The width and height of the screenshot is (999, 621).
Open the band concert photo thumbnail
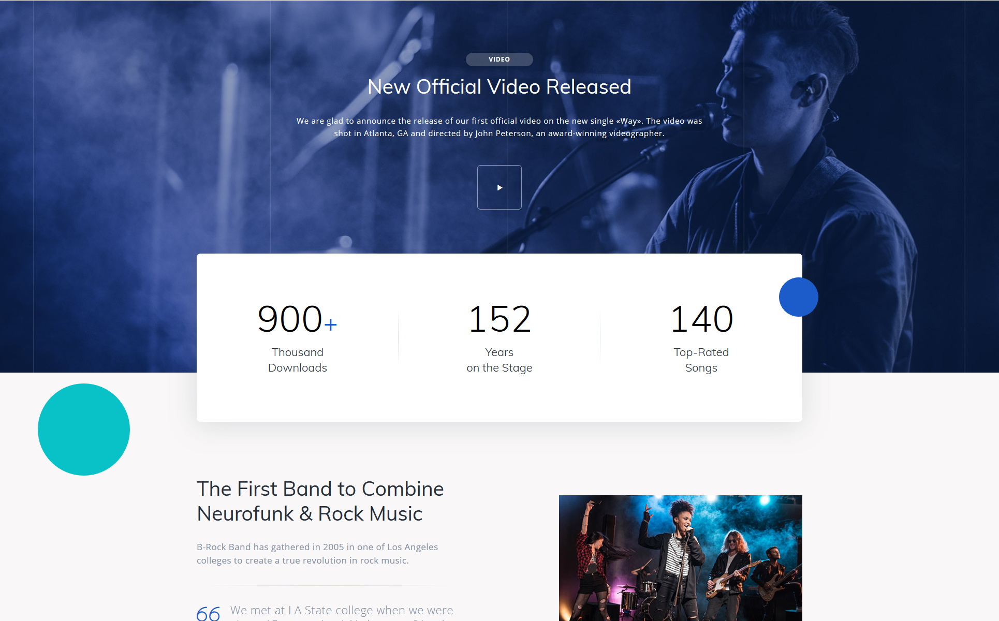click(x=680, y=558)
